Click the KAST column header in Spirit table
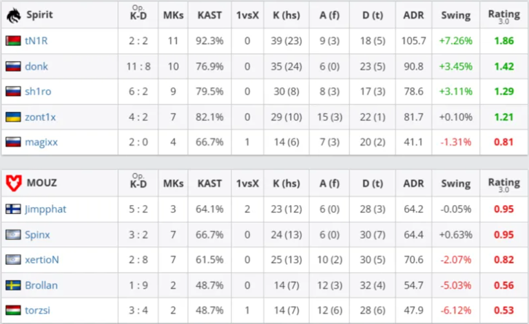 (x=209, y=15)
